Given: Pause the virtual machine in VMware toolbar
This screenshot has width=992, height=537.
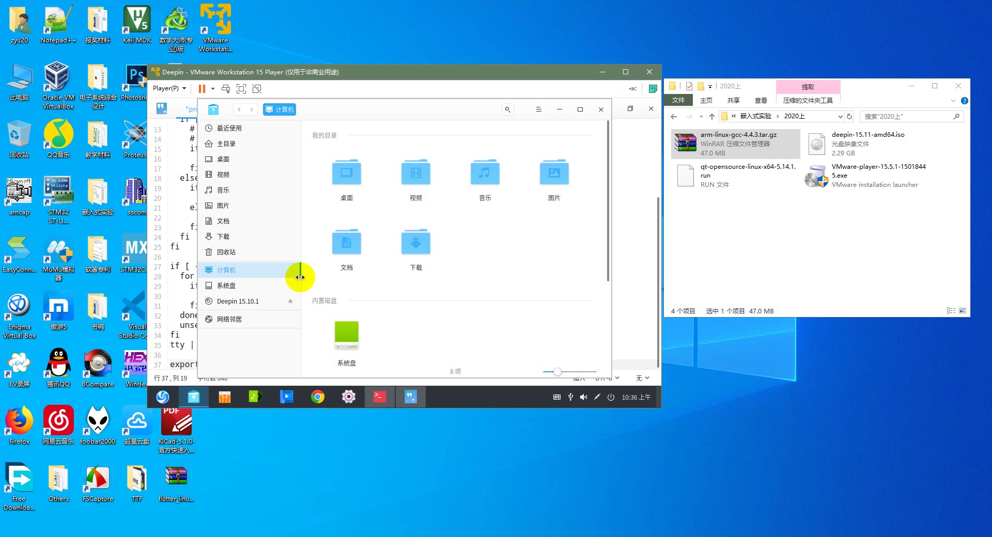Looking at the screenshot, I should click(x=202, y=89).
